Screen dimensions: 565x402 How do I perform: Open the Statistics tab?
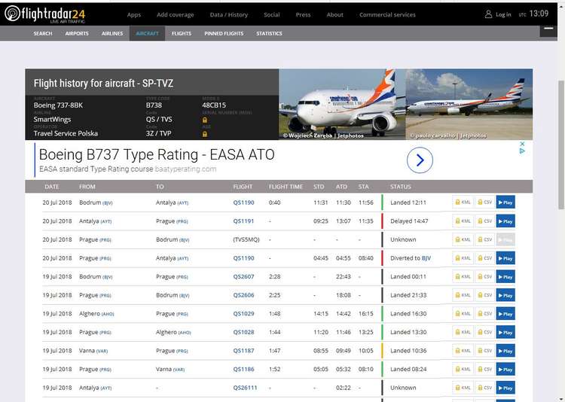(x=269, y=33)
